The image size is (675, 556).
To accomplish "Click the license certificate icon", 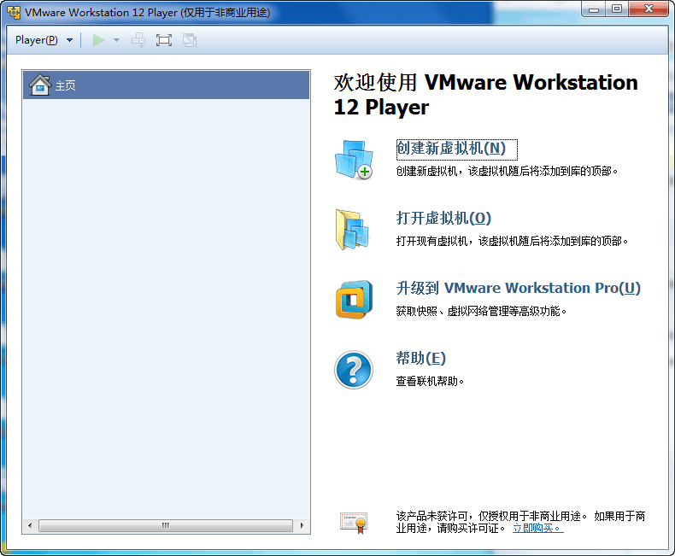I will (354, 523).
